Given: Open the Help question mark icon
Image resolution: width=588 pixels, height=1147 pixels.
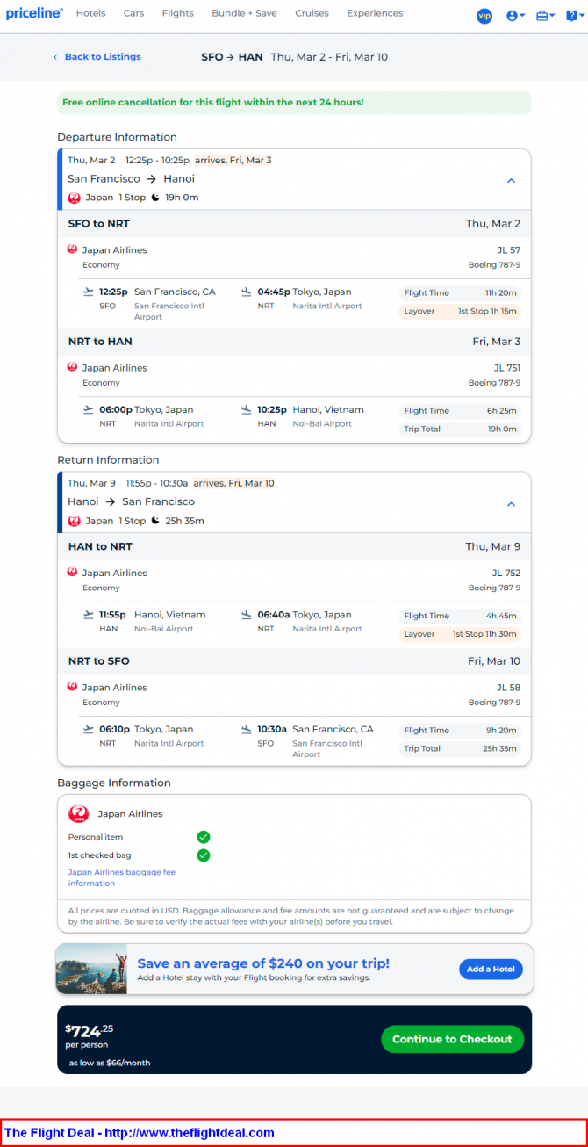Looking at the screenshot, I should tap(573, 16).
